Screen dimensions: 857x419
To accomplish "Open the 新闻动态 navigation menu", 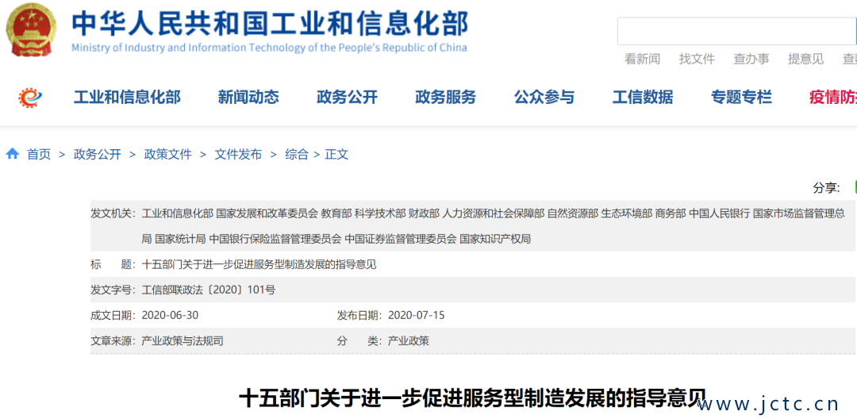I will [x=248, y=98].
